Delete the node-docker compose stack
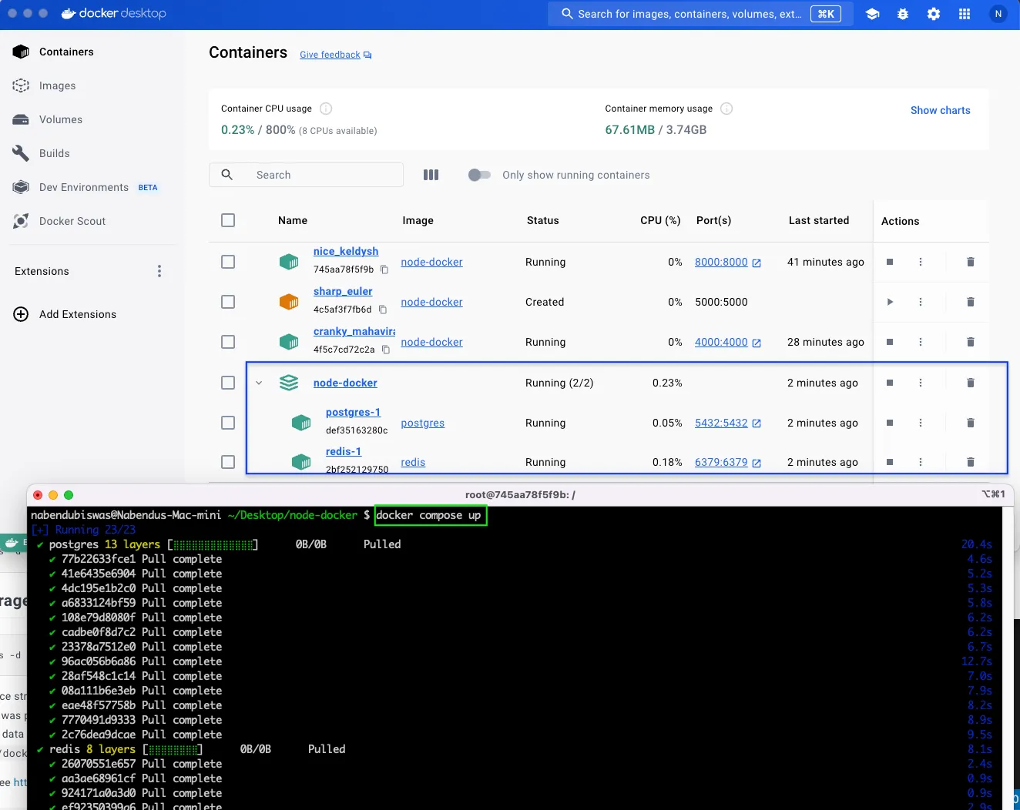 click(971, 383)
